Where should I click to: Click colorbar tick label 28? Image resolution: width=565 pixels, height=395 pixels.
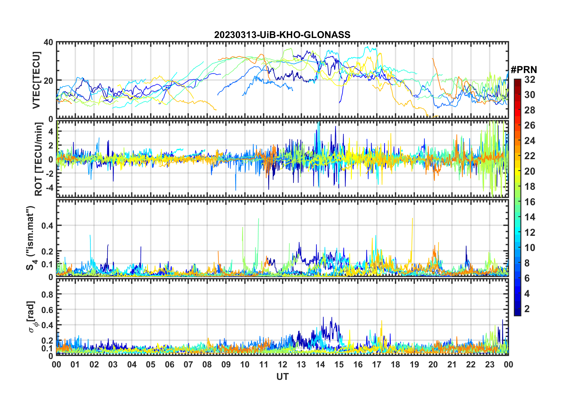[x=530, y=110]
